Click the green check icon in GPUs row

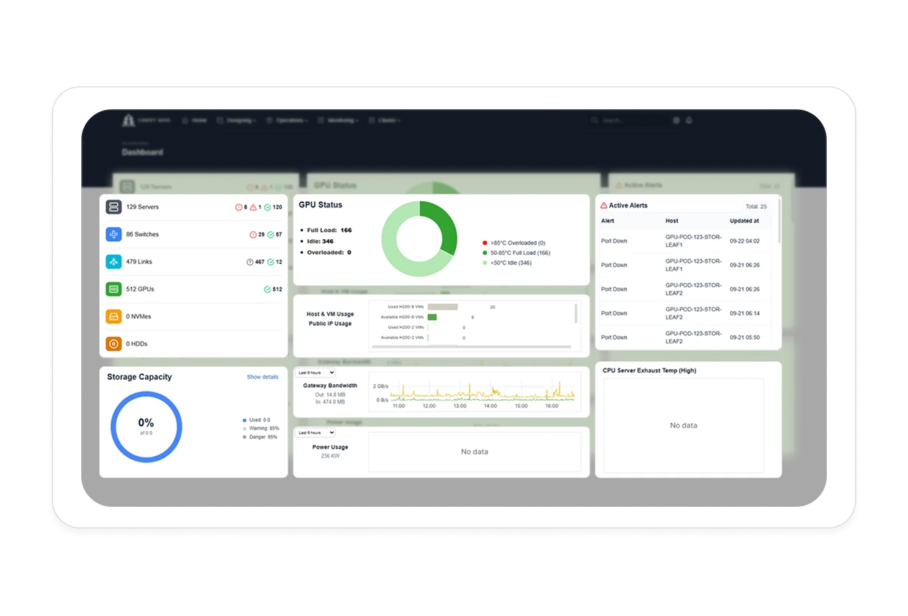(x=267, y=289)
